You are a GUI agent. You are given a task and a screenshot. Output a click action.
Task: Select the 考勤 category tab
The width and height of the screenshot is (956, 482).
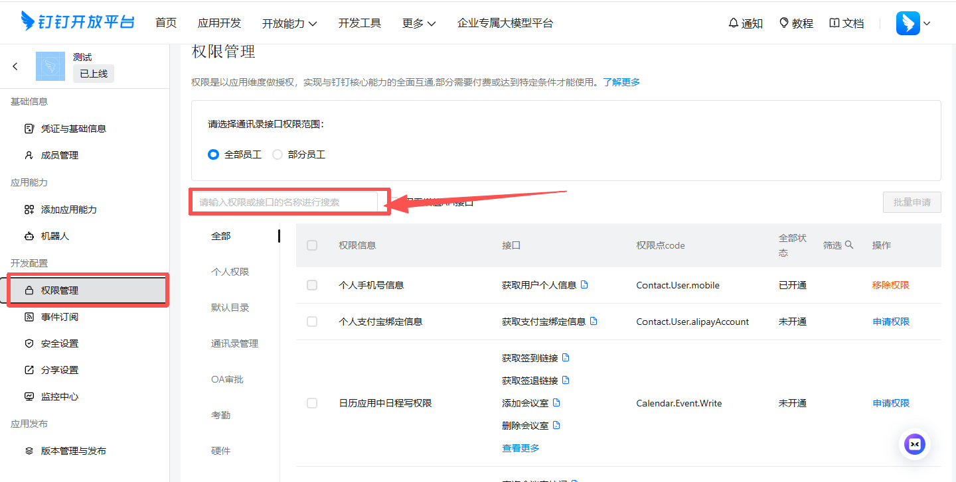pyautogui.click(x=221, y=415)
